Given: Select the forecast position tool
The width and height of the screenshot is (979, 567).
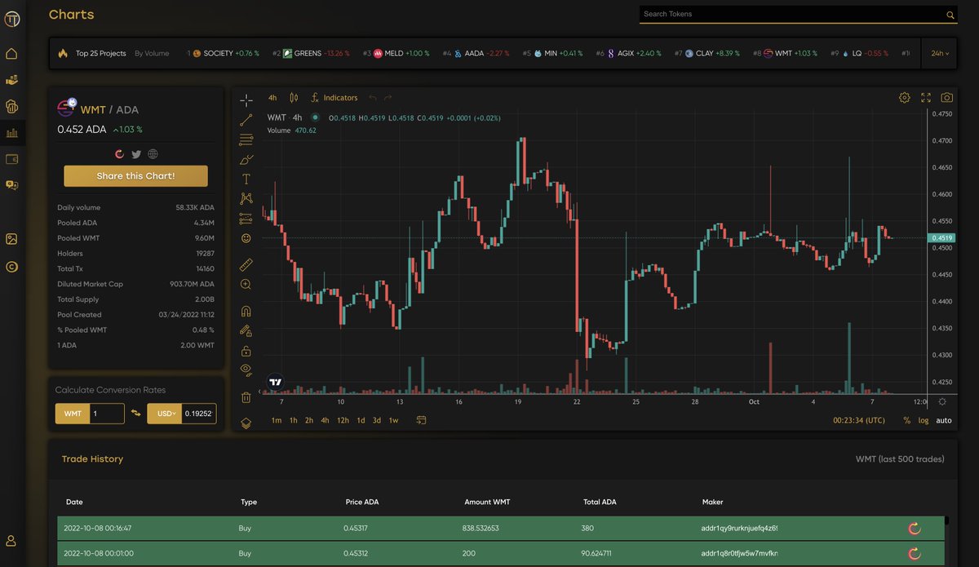Looking at the screenshot, I should pyautogui.click(x=246, y=218).
